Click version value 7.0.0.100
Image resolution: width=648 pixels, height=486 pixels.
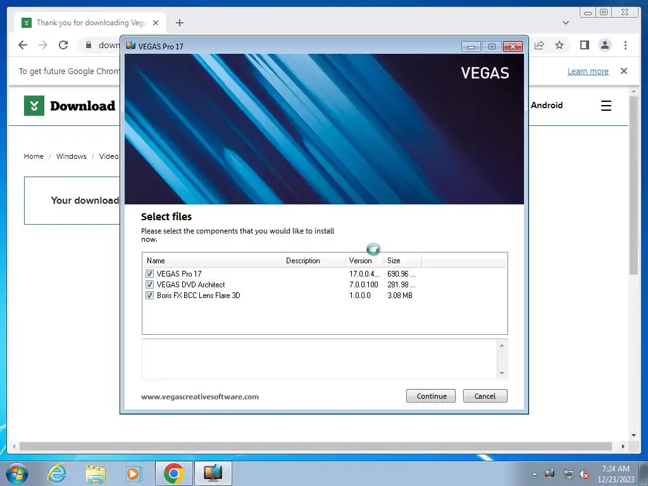coord(364,284)
